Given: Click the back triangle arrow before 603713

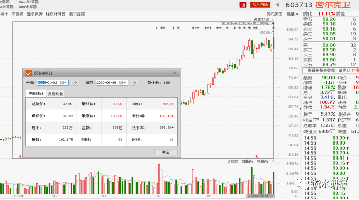Looking at the screenshot, I should tap(277, 5).
